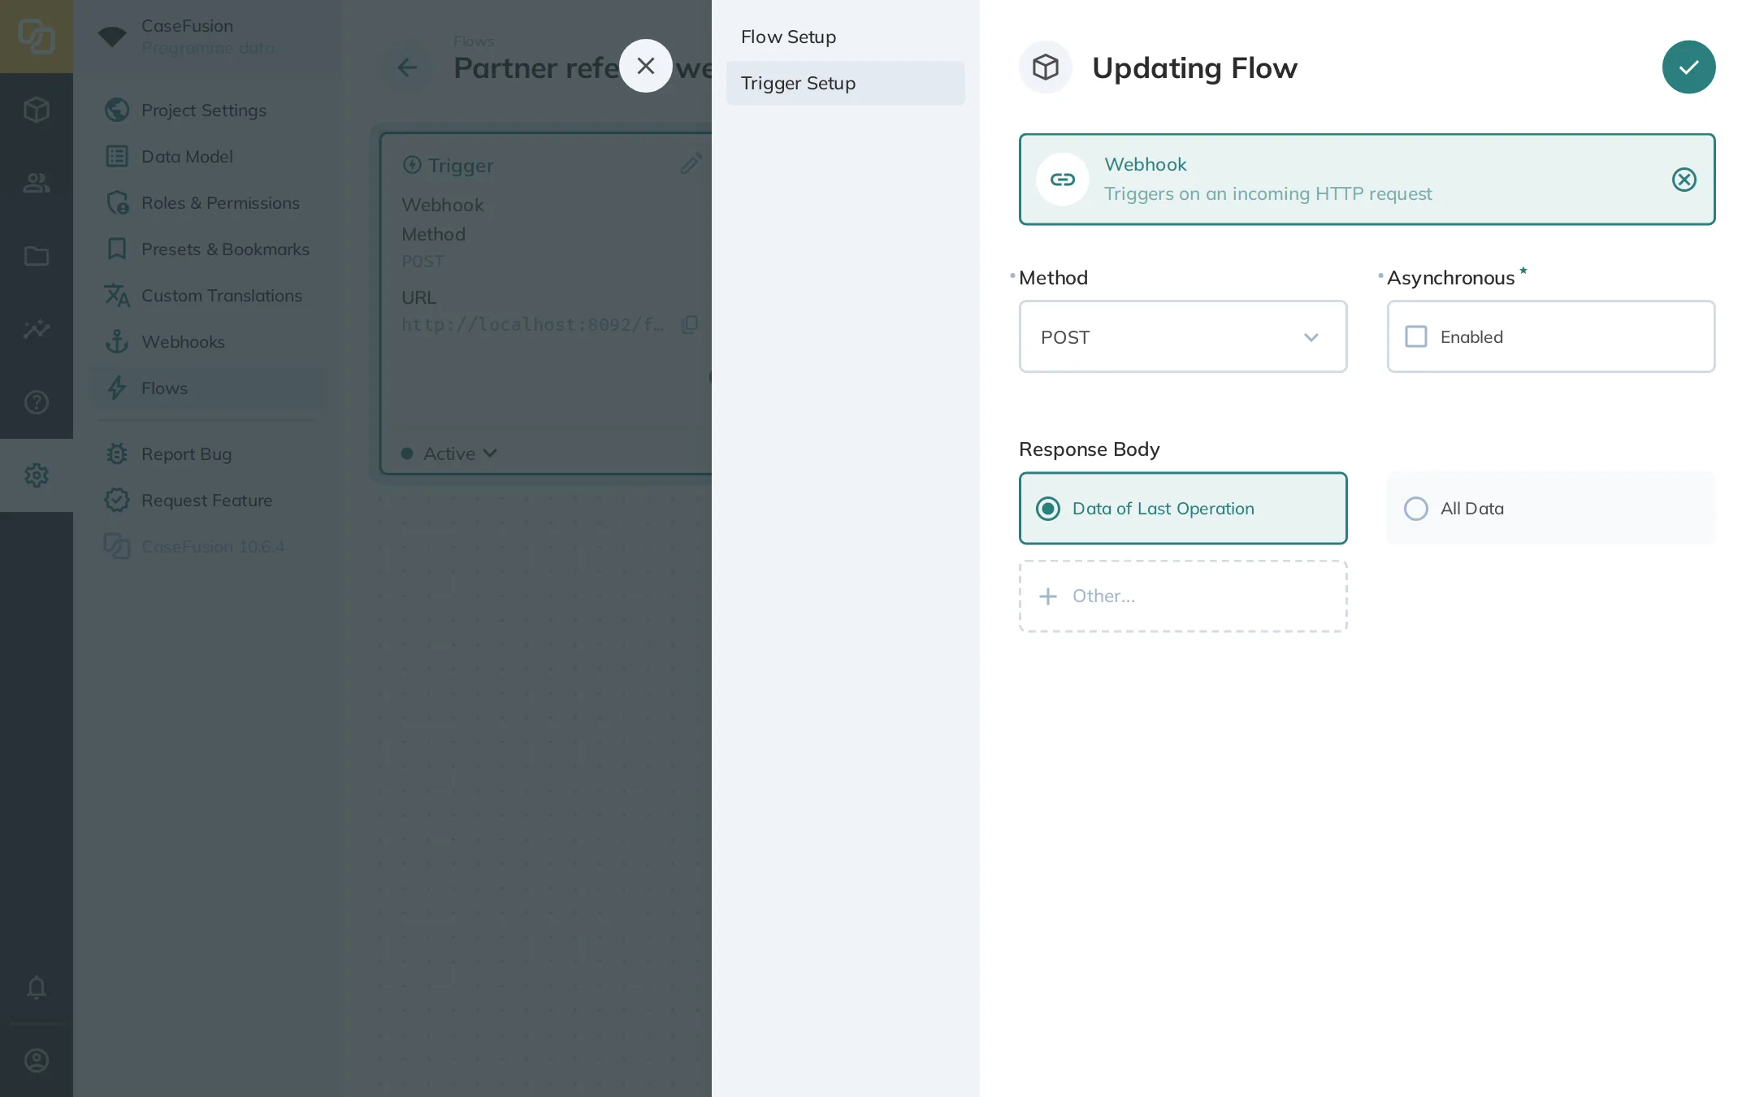
Task: Open notifications bell icon
Action: 37,987
